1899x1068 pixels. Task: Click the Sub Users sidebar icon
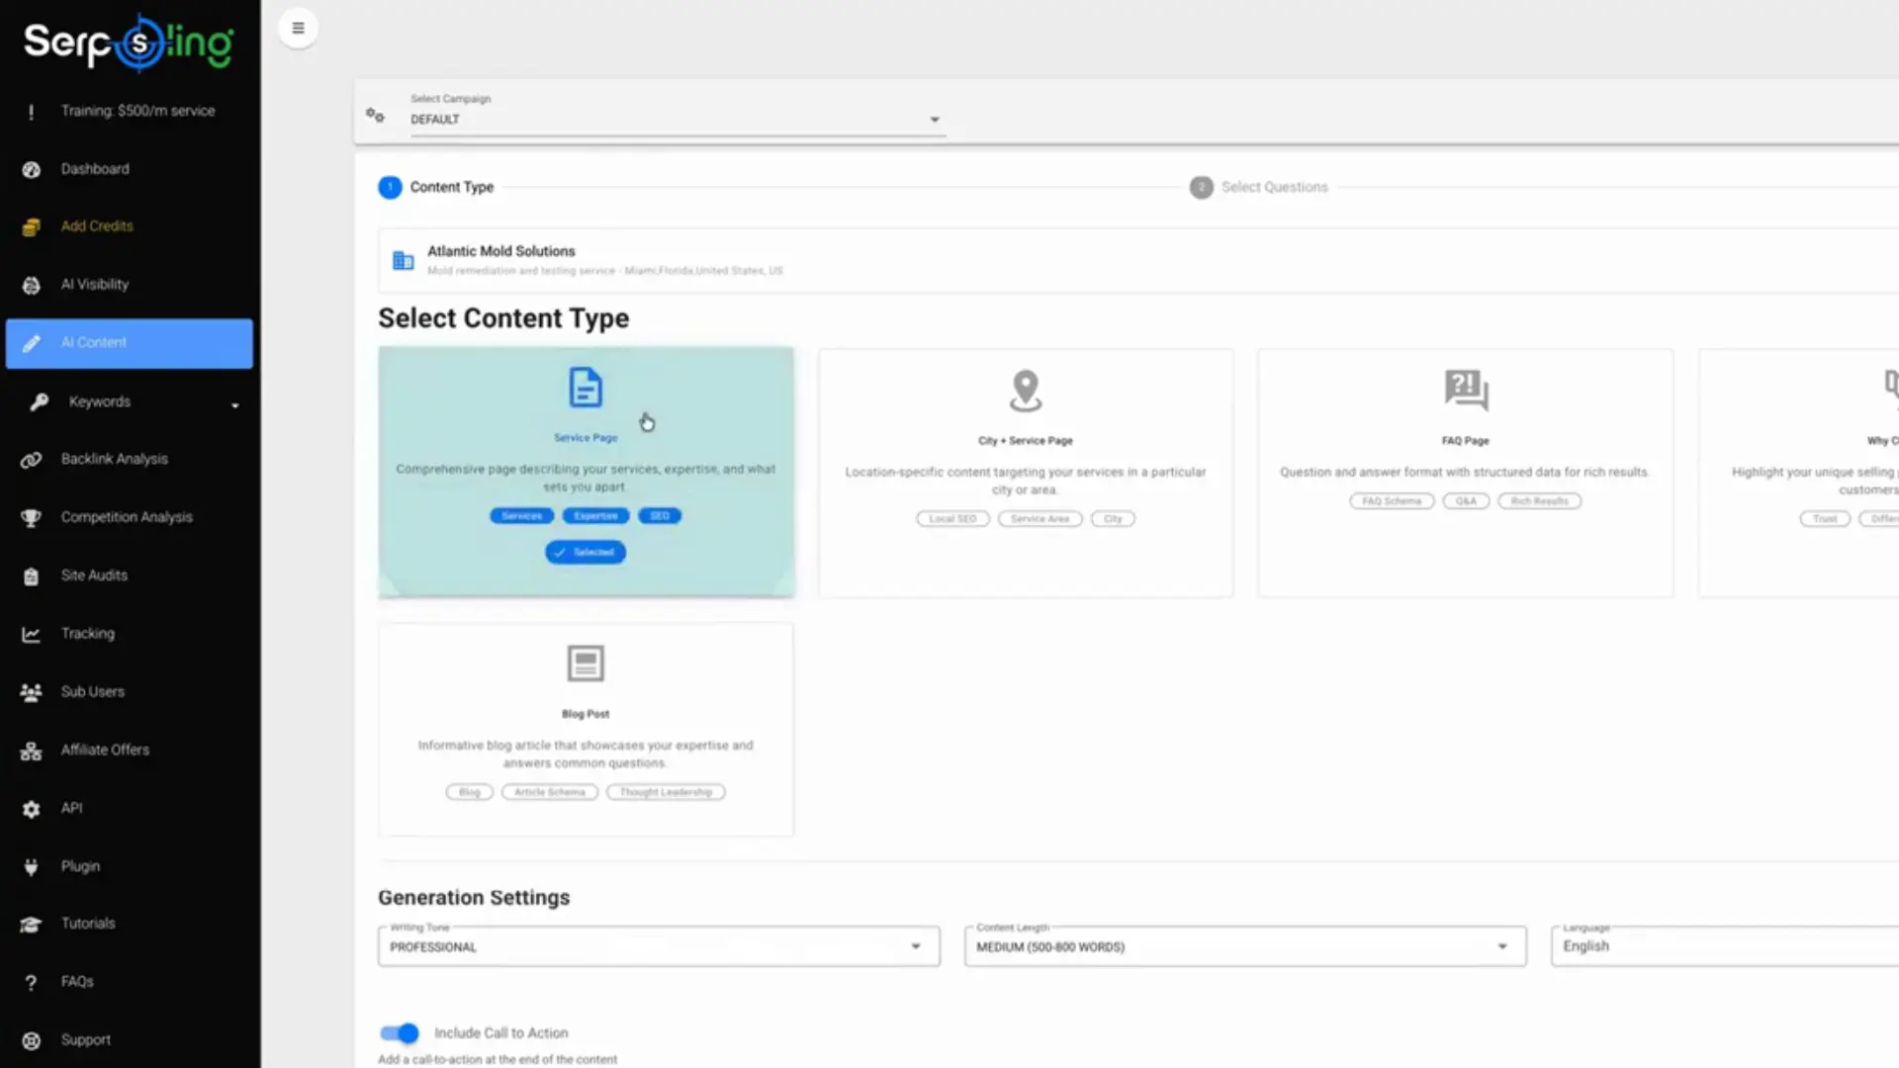pos(31,691)
